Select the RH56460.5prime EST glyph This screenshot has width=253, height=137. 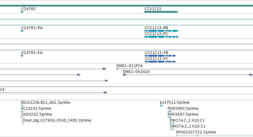click(169, 111)
